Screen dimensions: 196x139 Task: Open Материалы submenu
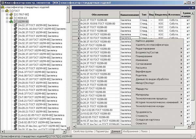[x=158, y=95]
